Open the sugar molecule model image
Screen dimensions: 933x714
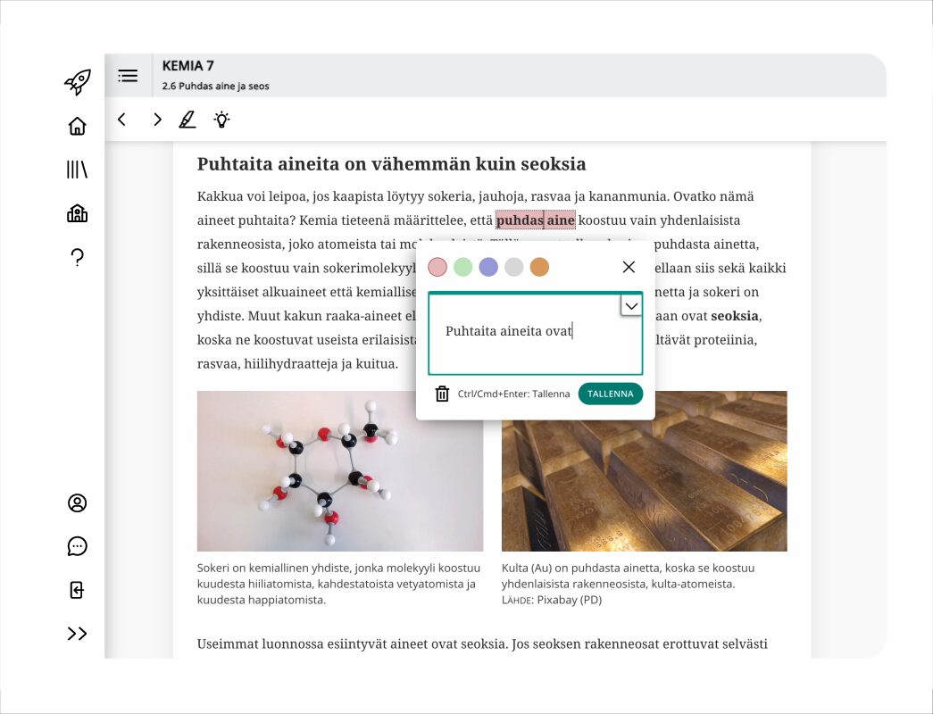pyautogui.click(x=340, y=471)
